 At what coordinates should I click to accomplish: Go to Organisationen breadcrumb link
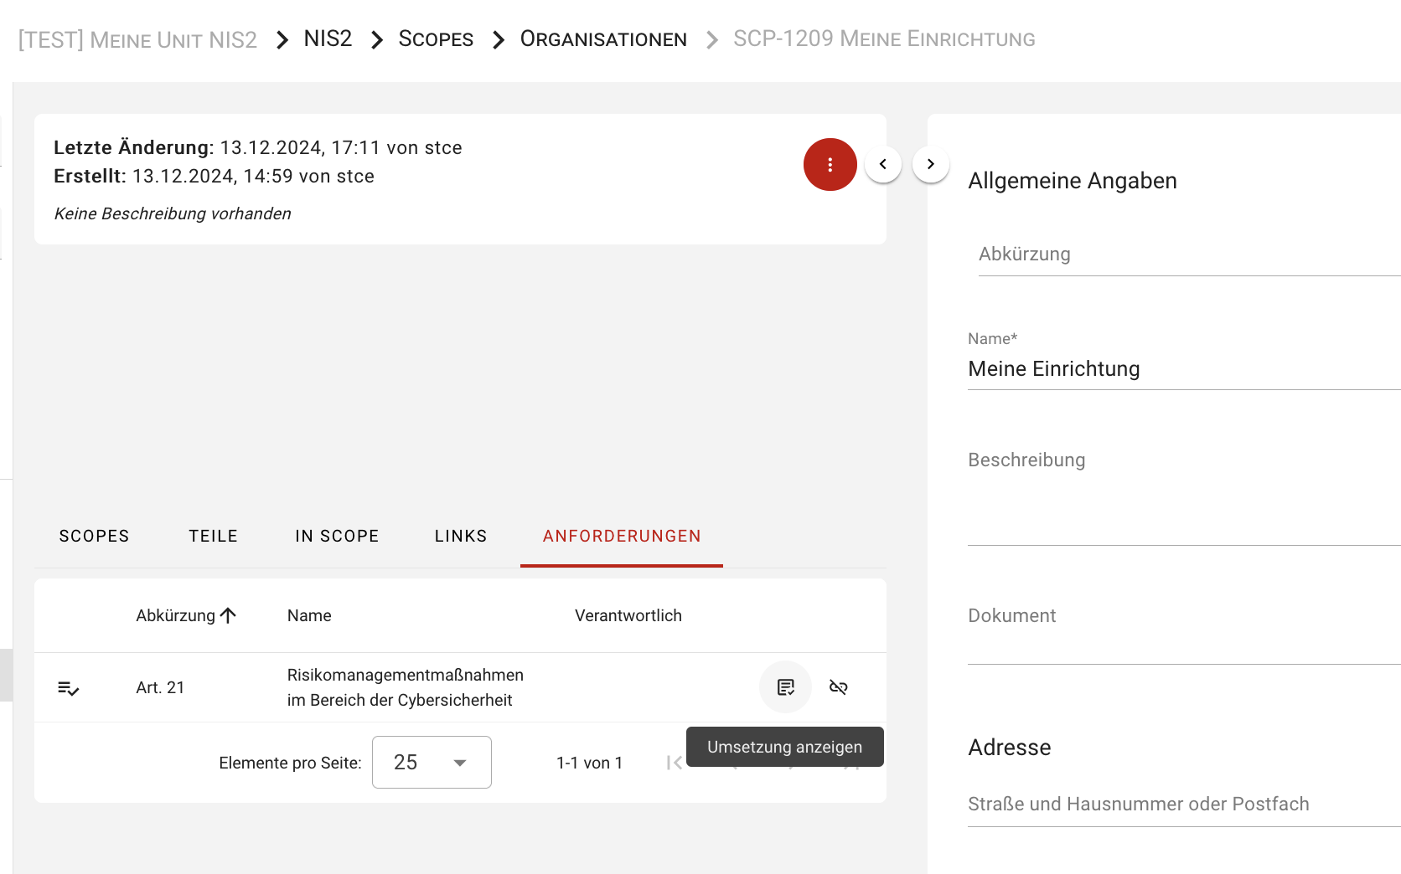point(603,39)
